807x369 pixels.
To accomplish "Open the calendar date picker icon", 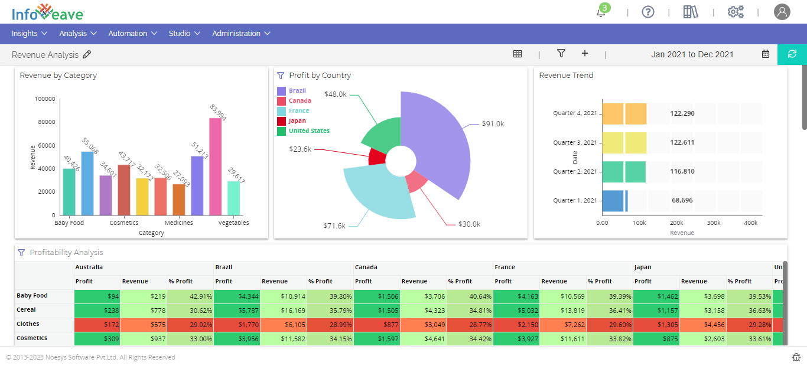I will (766, 54).
